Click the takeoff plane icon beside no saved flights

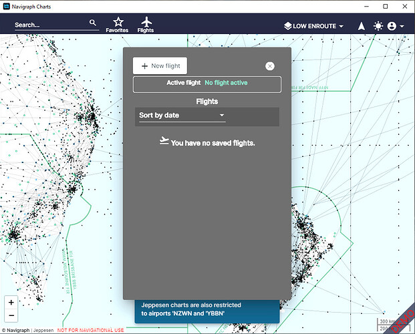164,141
